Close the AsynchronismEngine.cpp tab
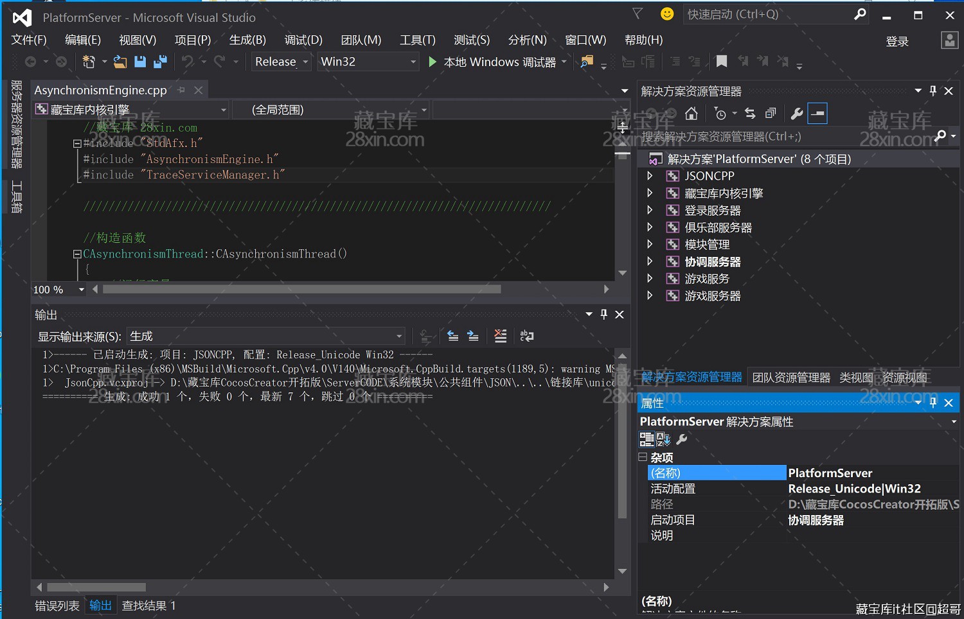Screen dimensions: 964x619 (x=199, y=91)
